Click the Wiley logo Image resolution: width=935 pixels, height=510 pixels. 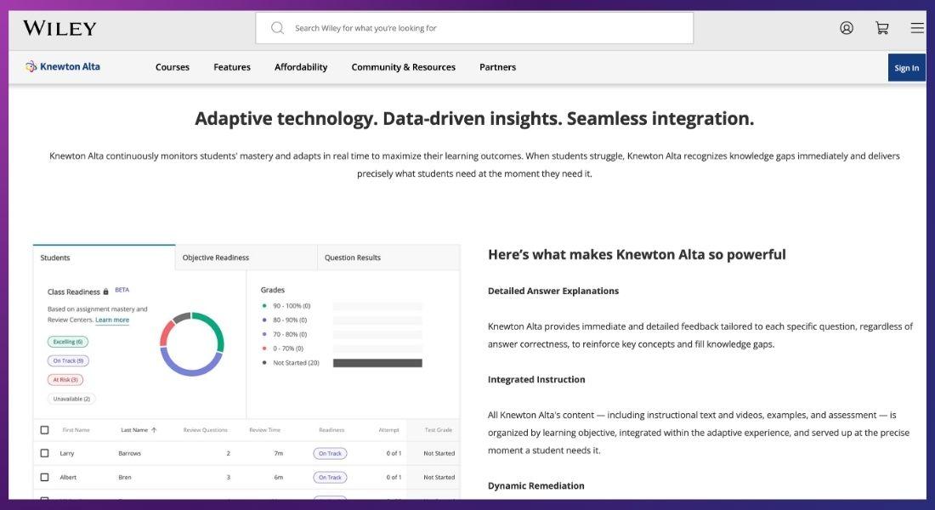(x=59, y=28)
